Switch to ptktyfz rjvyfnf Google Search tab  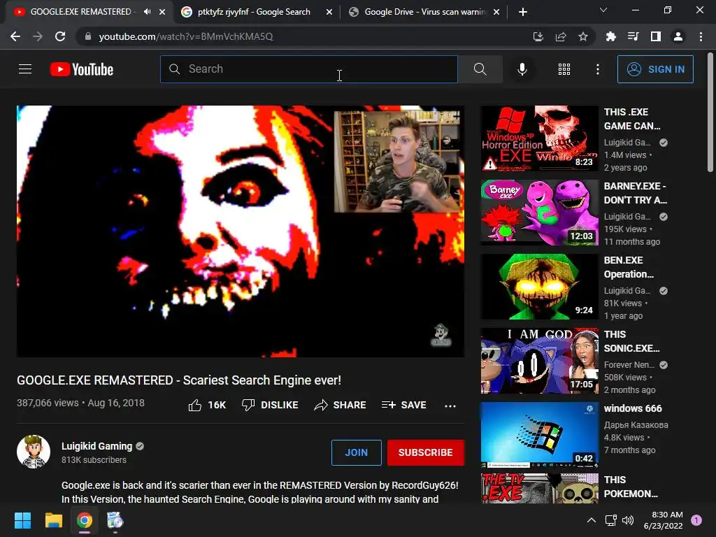click(254, 12)
